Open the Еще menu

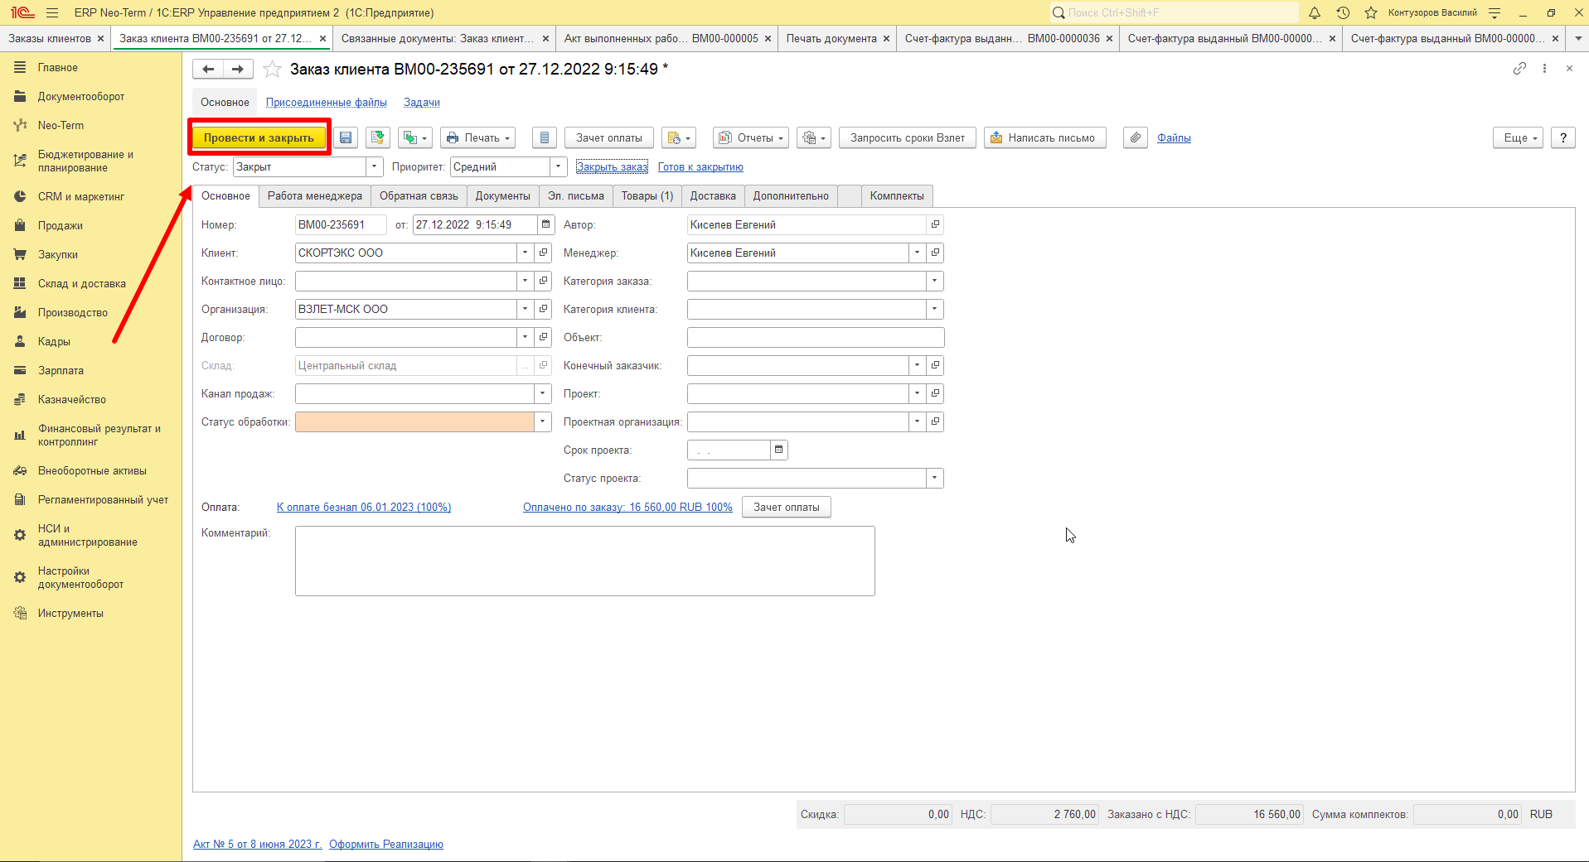(x=1519, y=138)
